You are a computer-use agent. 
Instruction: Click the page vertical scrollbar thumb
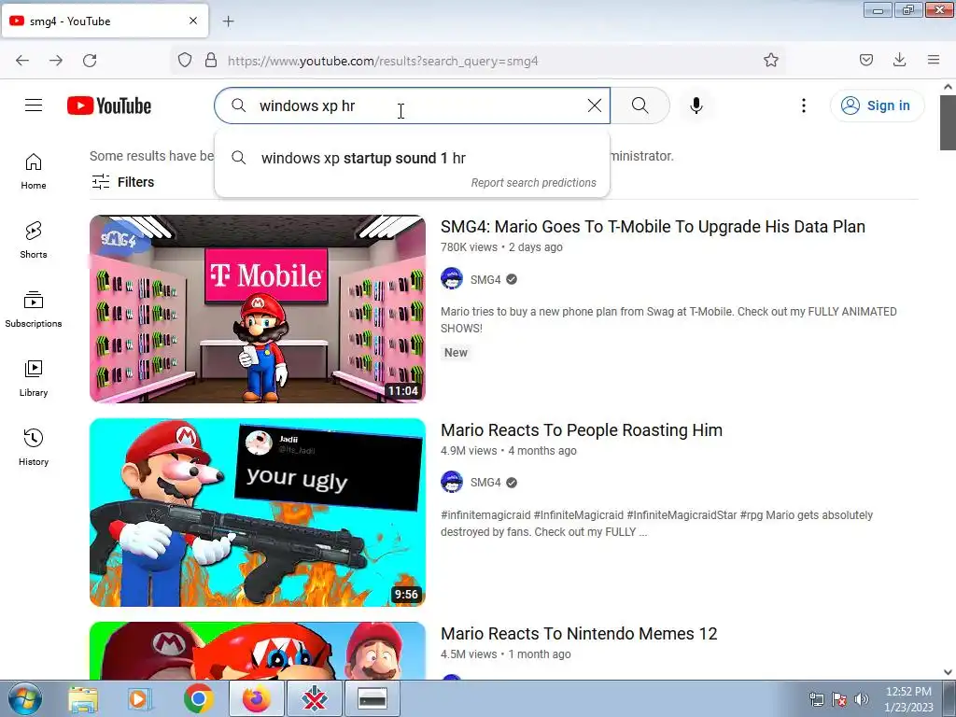[x=948, y=122]
